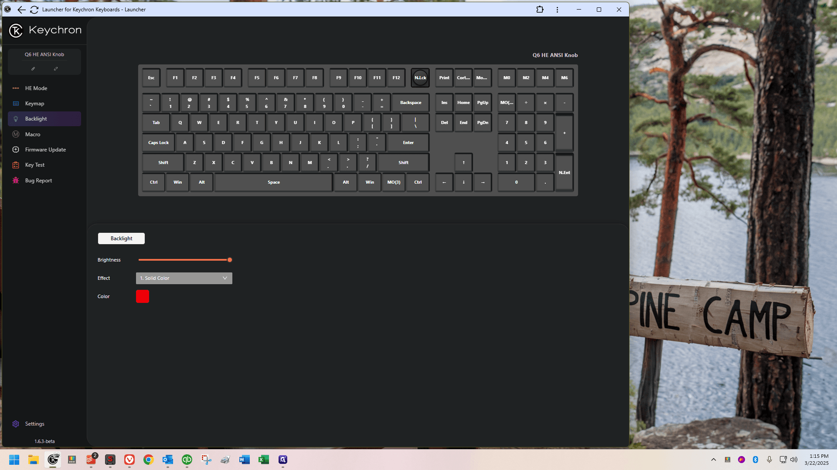Image resolution: width=837 pixels, height=470 pixels.
Task: Adjust the Brightness slider
Action: [x=185, y=260]
